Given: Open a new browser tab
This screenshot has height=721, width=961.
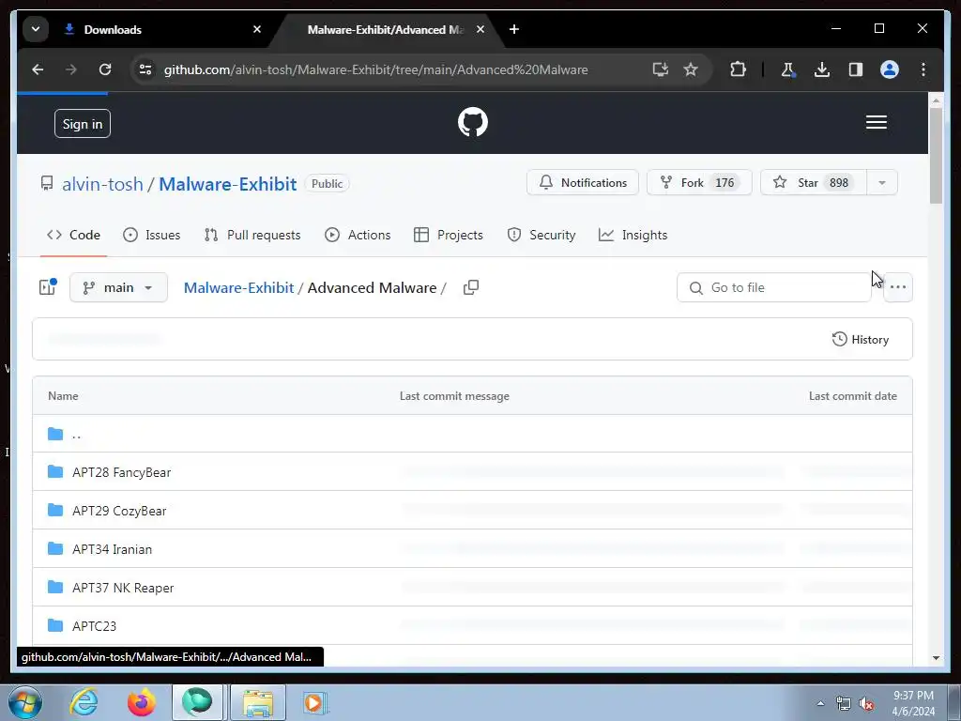Looking at the screenshot, I should (514, 29).
